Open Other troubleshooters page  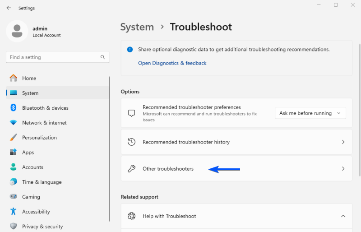168,169
